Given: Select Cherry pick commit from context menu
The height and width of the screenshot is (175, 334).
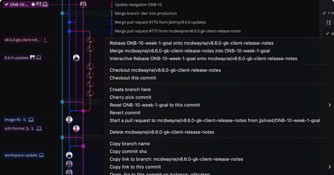Looking at the screenshot, I should pyautogui.click(x=130, y=97).
